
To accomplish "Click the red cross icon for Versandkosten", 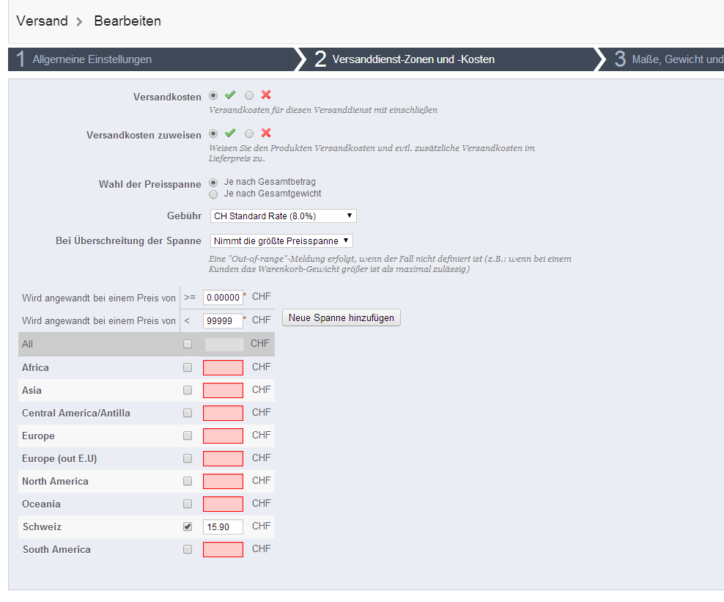I will click(x=266, y=95).
